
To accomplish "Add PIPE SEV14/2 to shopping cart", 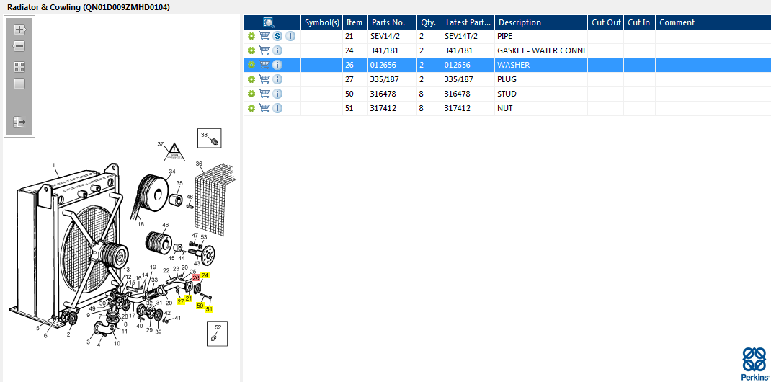I will click(264, 36).
